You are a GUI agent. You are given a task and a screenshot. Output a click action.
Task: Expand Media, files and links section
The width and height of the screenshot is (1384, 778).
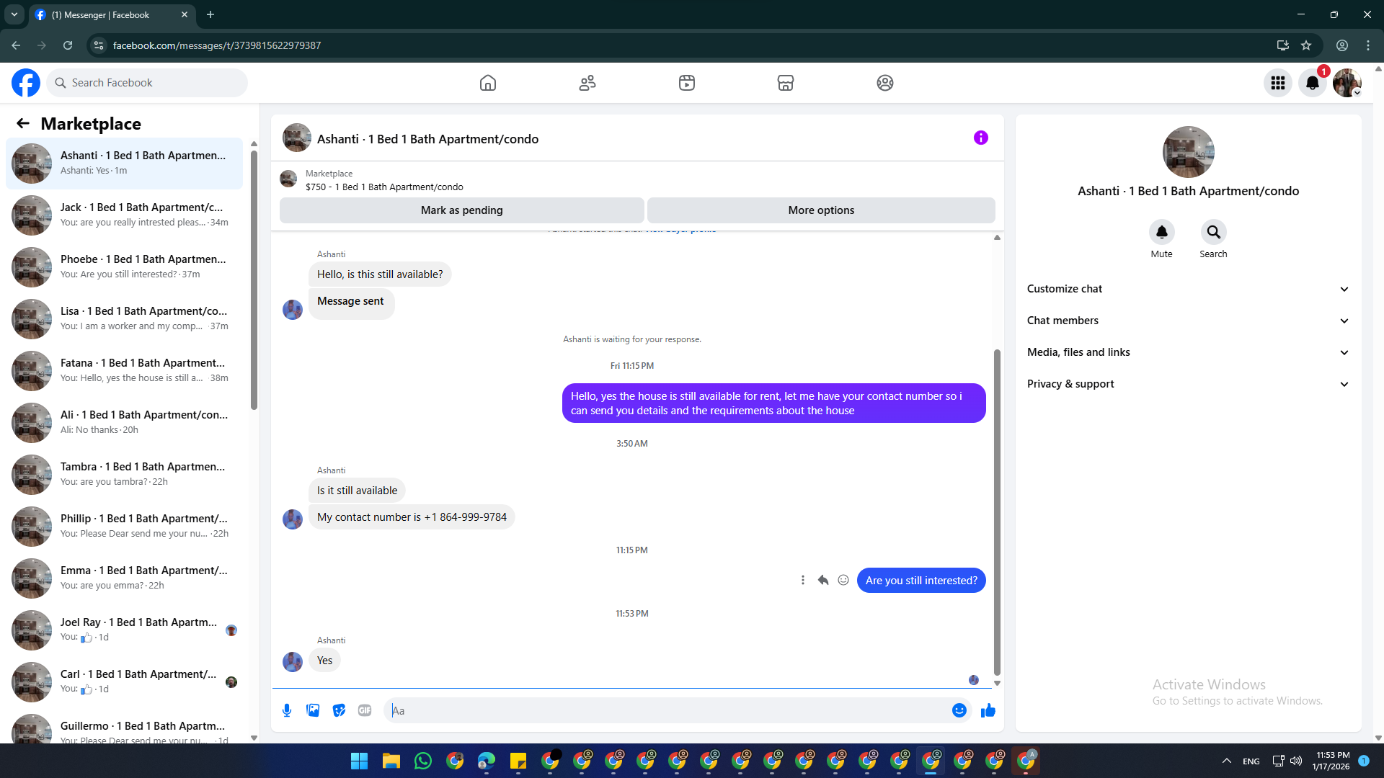coord(1187,352)
